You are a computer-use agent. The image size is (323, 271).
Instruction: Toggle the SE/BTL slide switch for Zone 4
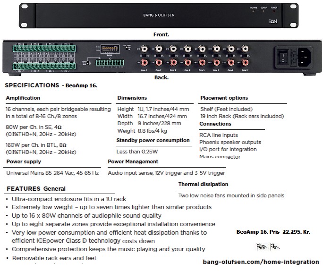(187, 56)
